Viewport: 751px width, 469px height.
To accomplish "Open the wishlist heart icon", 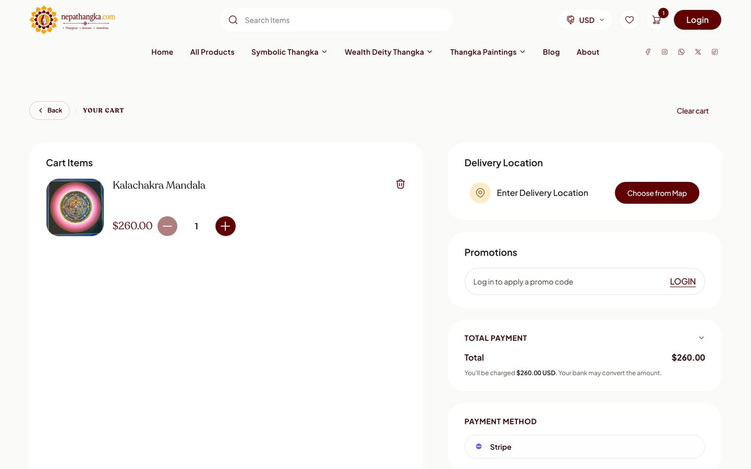I will coord(629,20).
